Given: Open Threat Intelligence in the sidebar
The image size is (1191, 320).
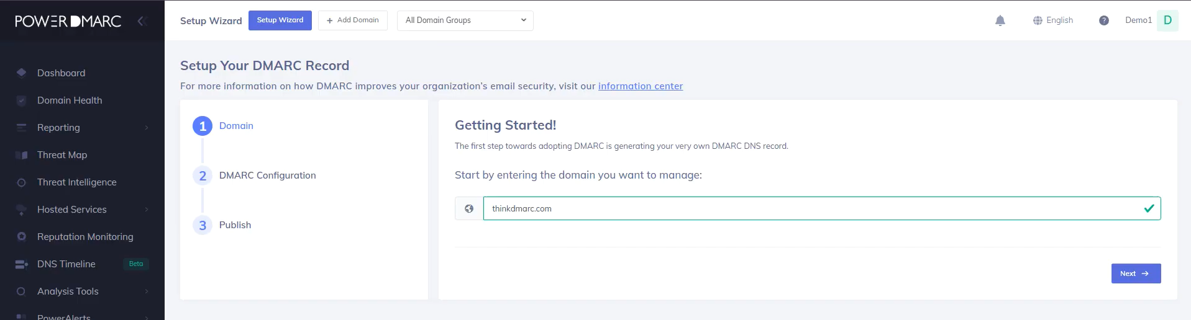Looking at the screenshot, I should click(76, 182).
